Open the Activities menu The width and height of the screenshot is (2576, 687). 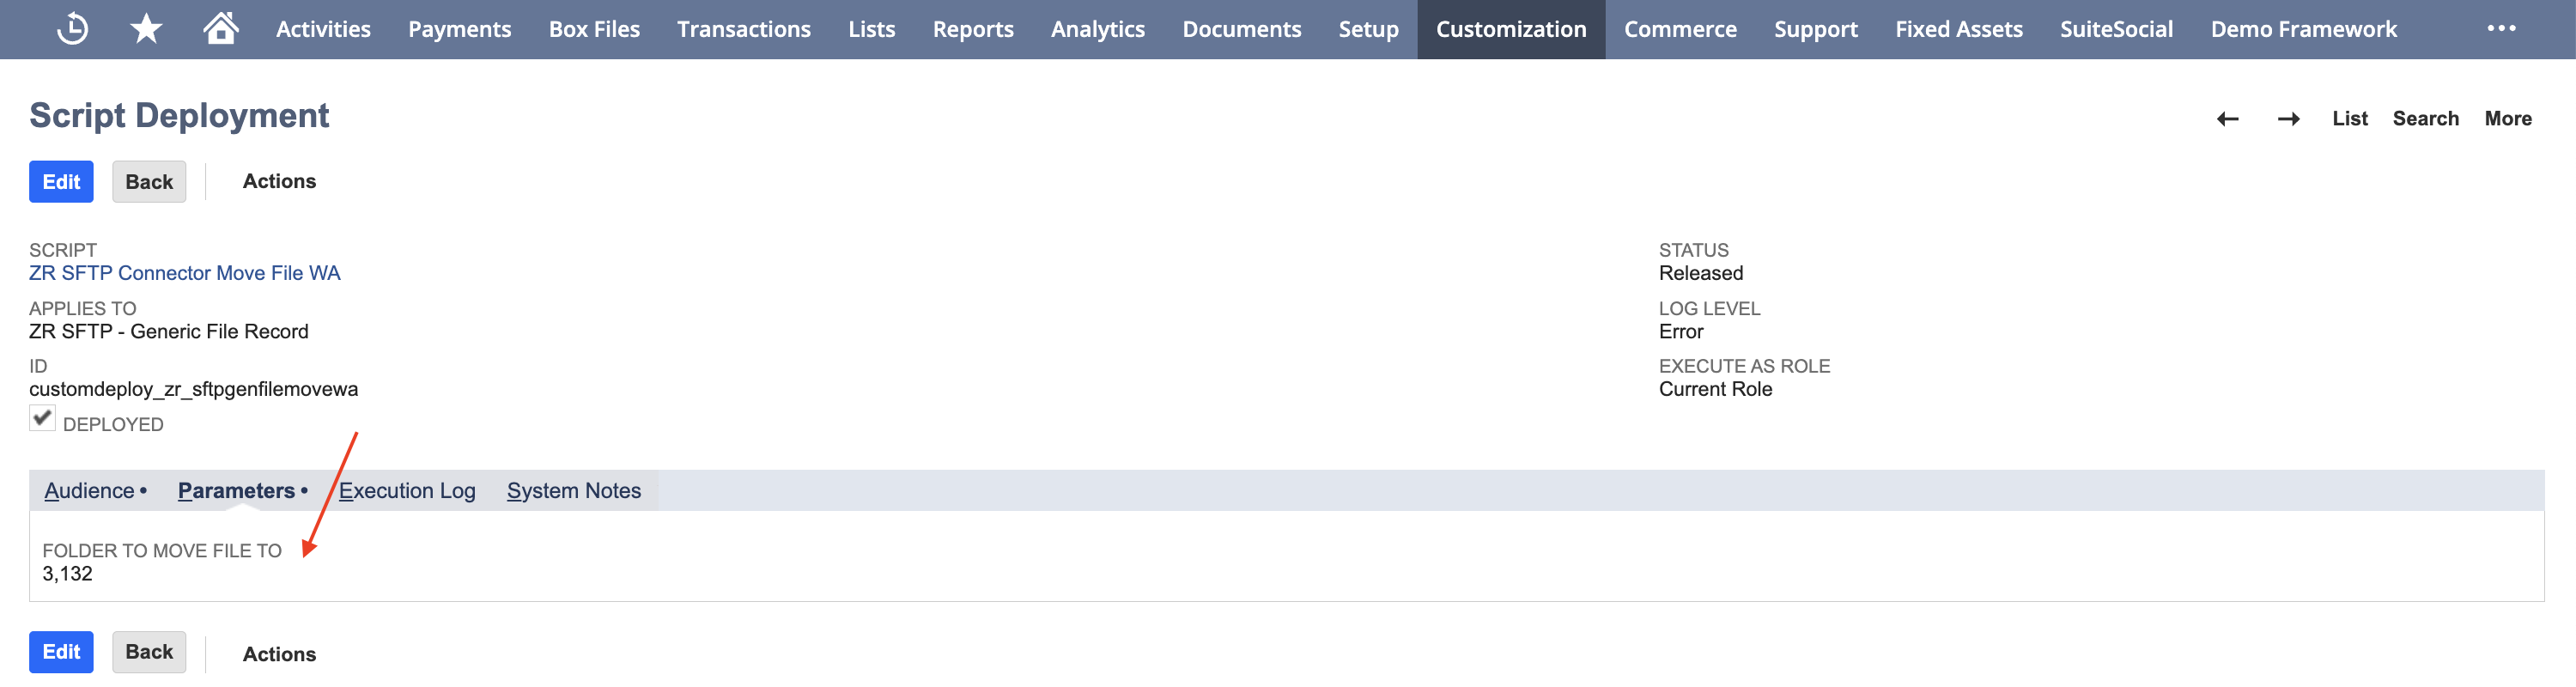323,30
